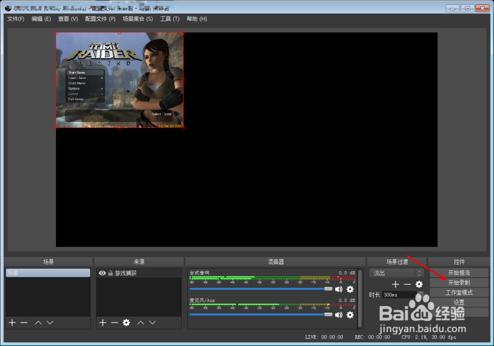494x346 pixels.
Task: Click 工作室模式 button
Action: coord(459,293)
